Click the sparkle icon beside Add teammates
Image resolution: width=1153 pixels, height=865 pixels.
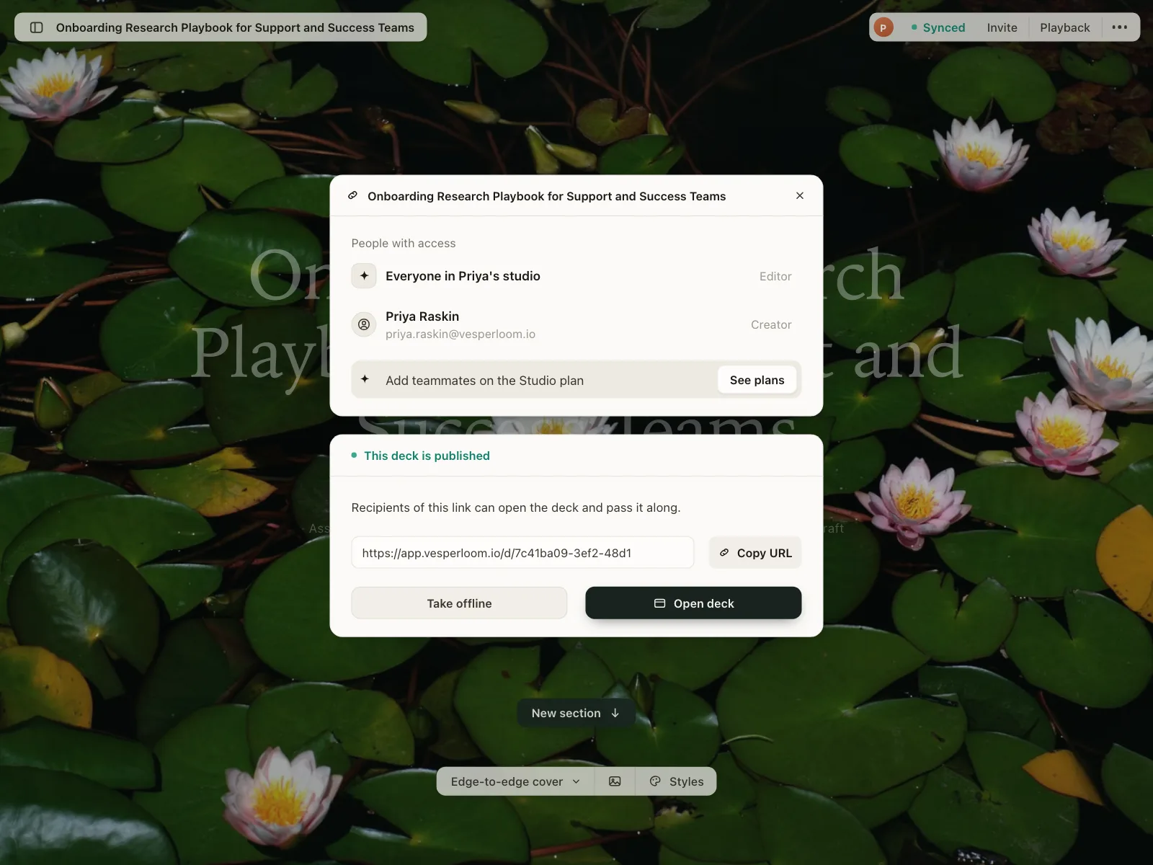pos(365,379)
